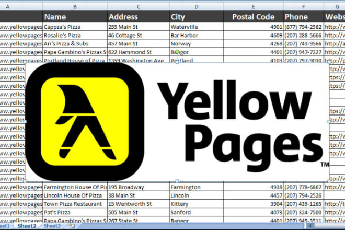
Task: Select column F header
Action: (303, 7)
